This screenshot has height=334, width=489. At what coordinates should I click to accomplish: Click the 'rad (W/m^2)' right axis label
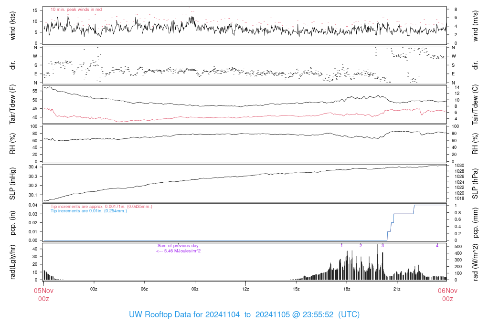(475, 262)
